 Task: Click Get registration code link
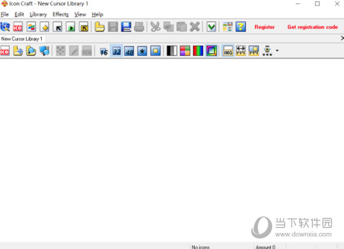tap(312, 27)
